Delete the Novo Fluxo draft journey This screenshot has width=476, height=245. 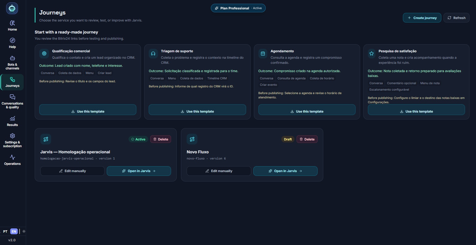(x=307, y=139)
